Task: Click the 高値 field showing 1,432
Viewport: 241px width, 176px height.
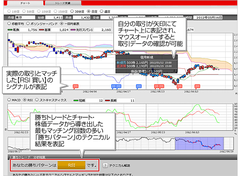Action: coord(81,18)
